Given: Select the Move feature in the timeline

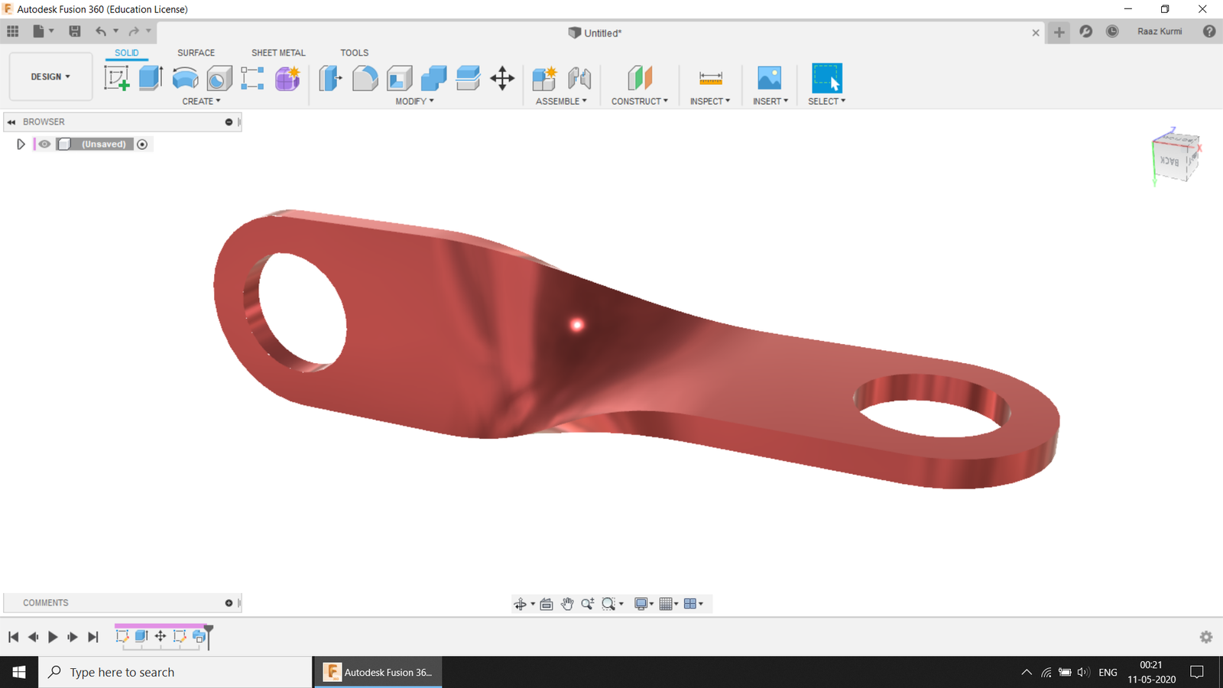Looking at the screenshot, I should tap(161, 636).
